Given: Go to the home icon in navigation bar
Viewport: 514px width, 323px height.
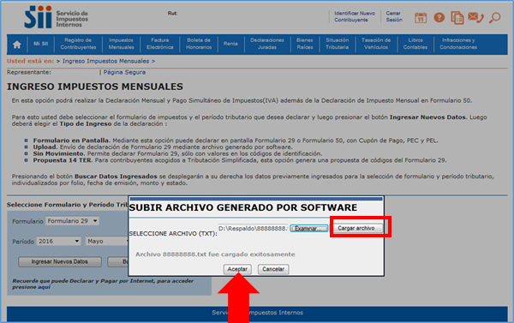Looking at the screenshot, I should pos(17,45).
